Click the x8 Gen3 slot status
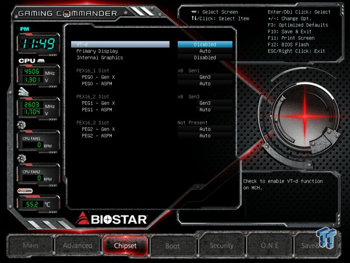 [x=189, y=97]
